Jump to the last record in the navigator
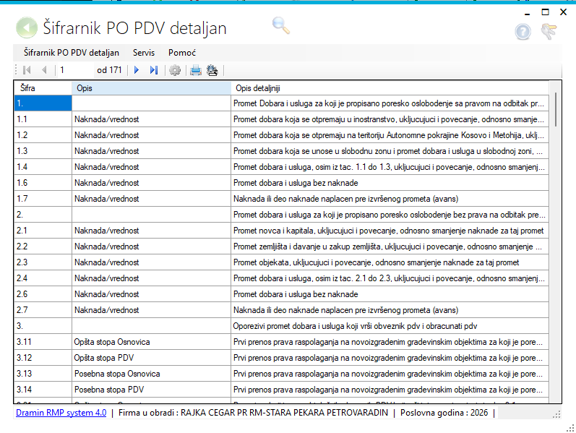Image resolution: width=576 pixels, height=433 pixels. click(x=154, y=70)
